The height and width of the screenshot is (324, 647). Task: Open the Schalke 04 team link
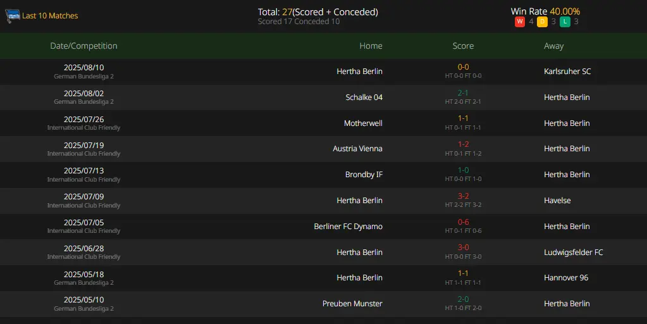(364, 97)
